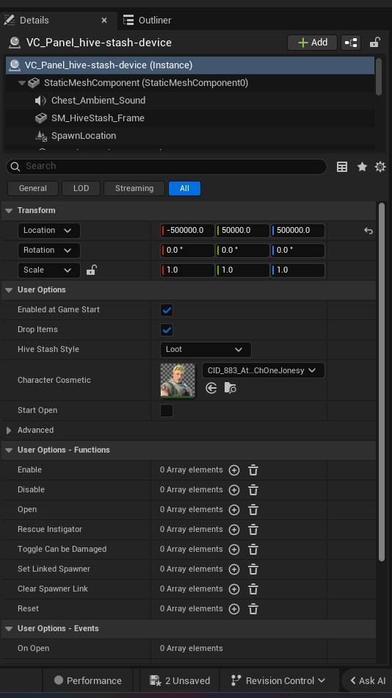Close the Details tab
This screenshot has width=392, height=698.
(104, 20)
